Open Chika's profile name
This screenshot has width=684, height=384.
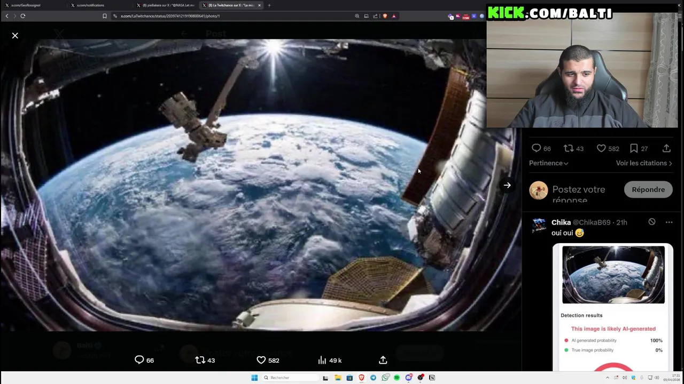(x=561, y=222)
